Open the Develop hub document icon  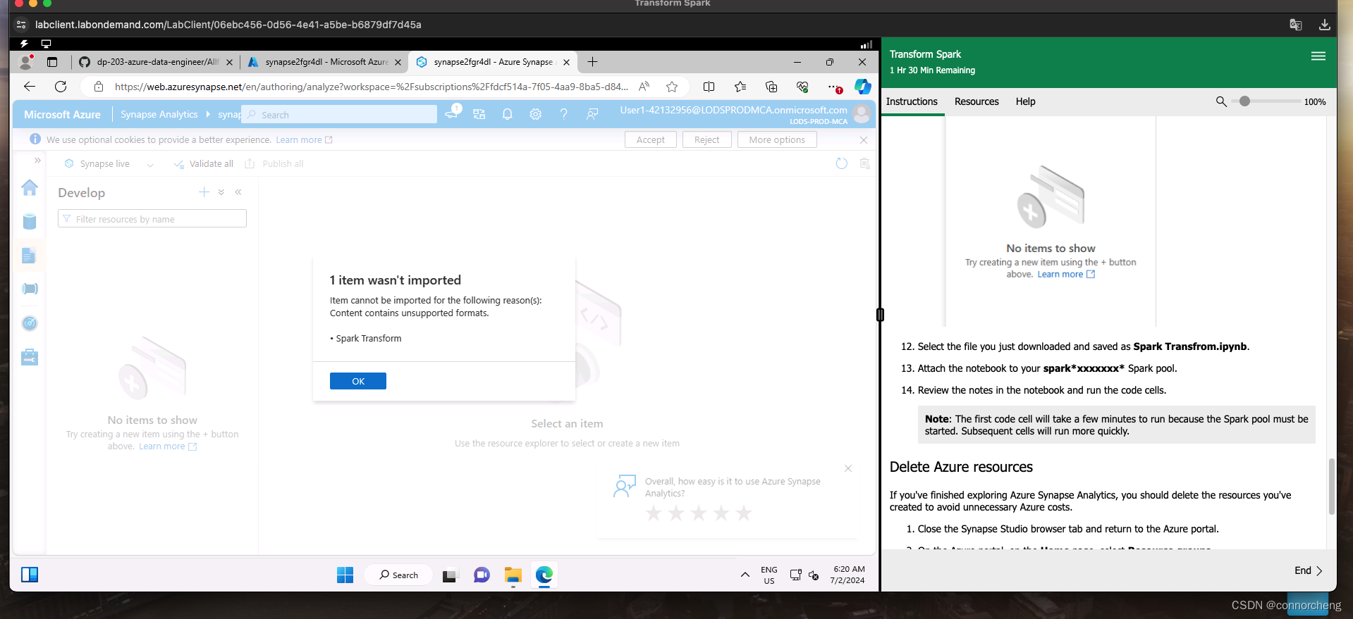pos(29,256)
